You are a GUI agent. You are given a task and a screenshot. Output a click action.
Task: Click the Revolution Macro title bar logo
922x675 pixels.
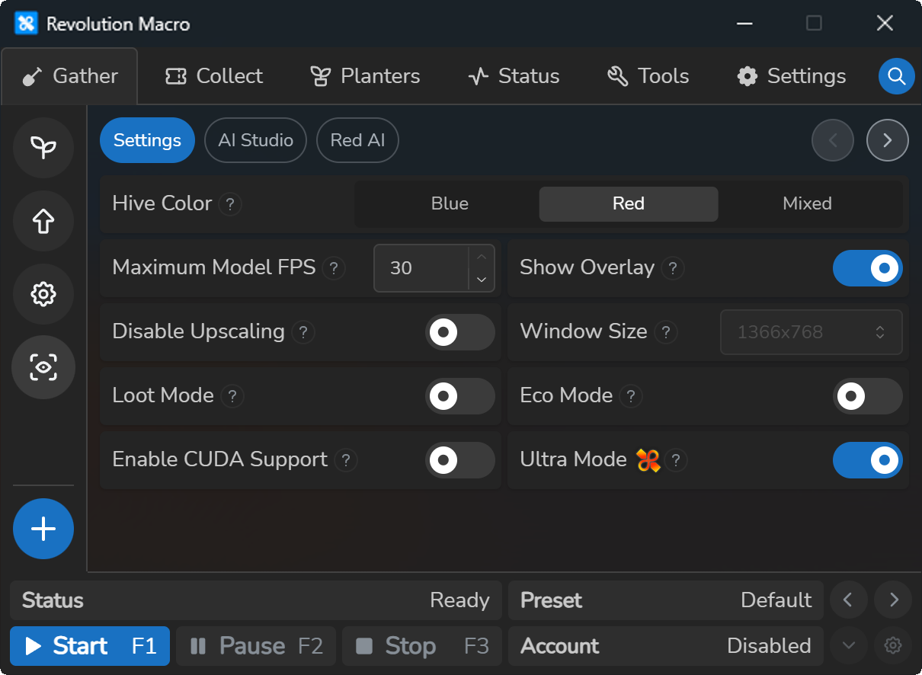[26, 24]
